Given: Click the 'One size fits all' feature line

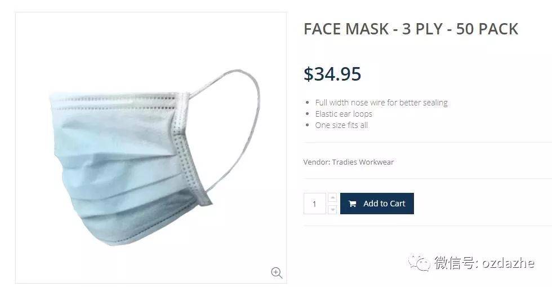Looking at the screenshot, I should [341, 125].
